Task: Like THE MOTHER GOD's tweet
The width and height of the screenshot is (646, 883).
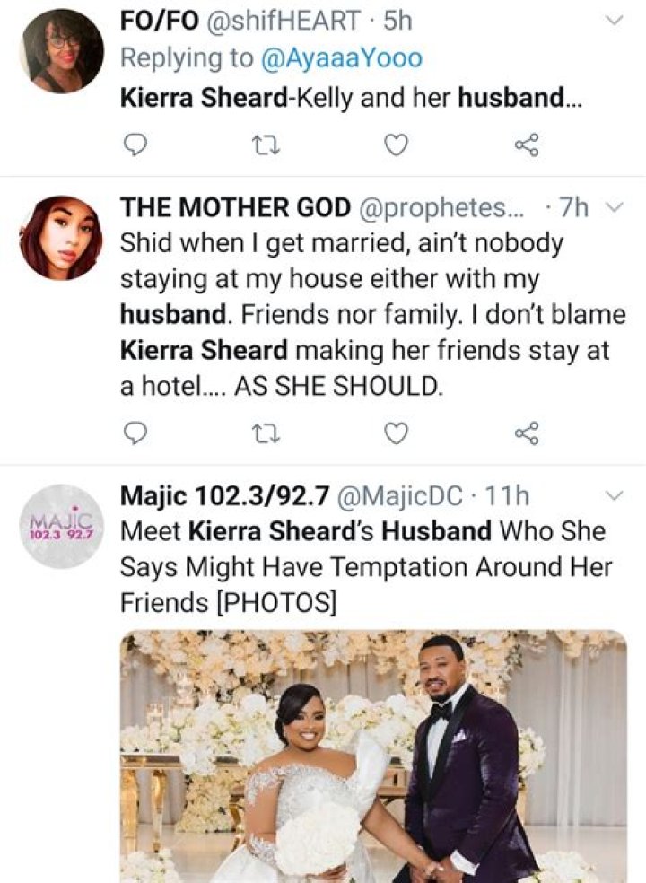Action: coord(396,433)
